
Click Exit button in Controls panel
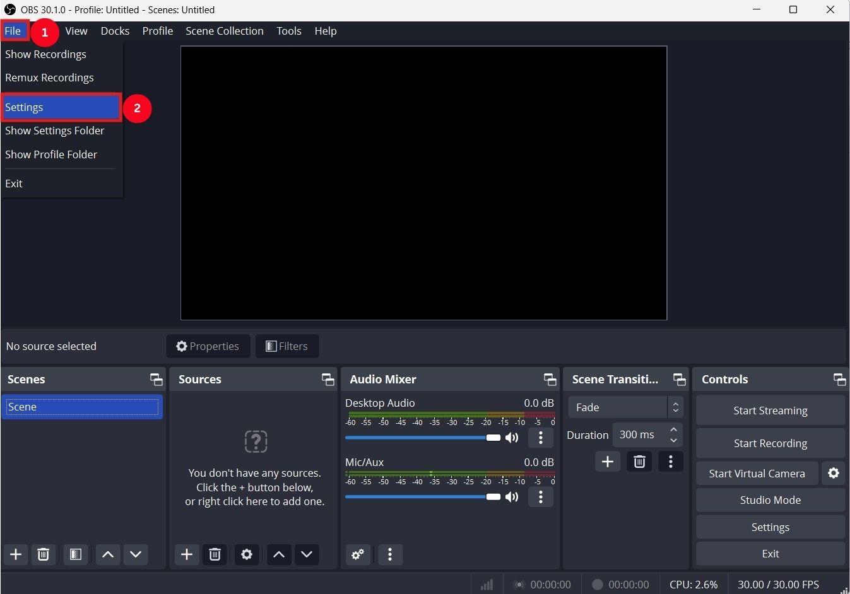tap(770, 554)
